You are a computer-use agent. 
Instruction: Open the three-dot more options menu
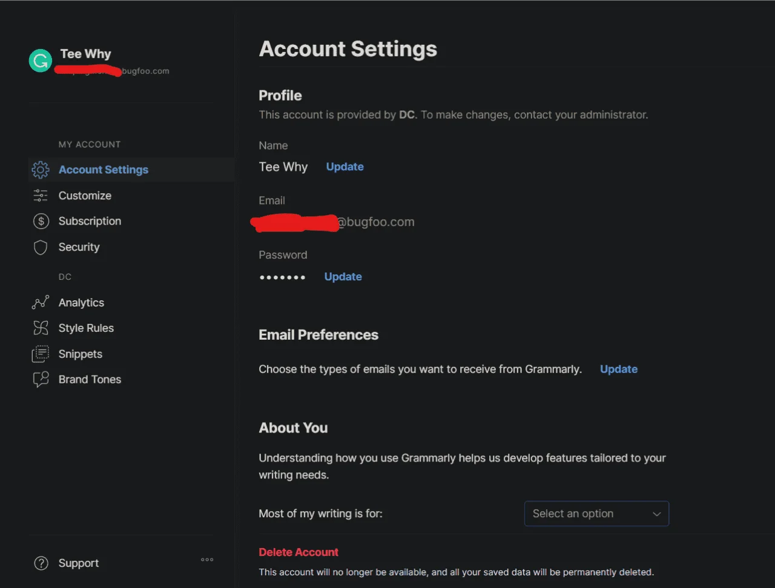(207, 560)
